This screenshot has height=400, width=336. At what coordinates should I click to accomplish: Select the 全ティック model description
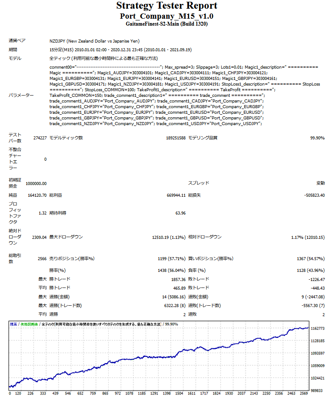point(103,59)
